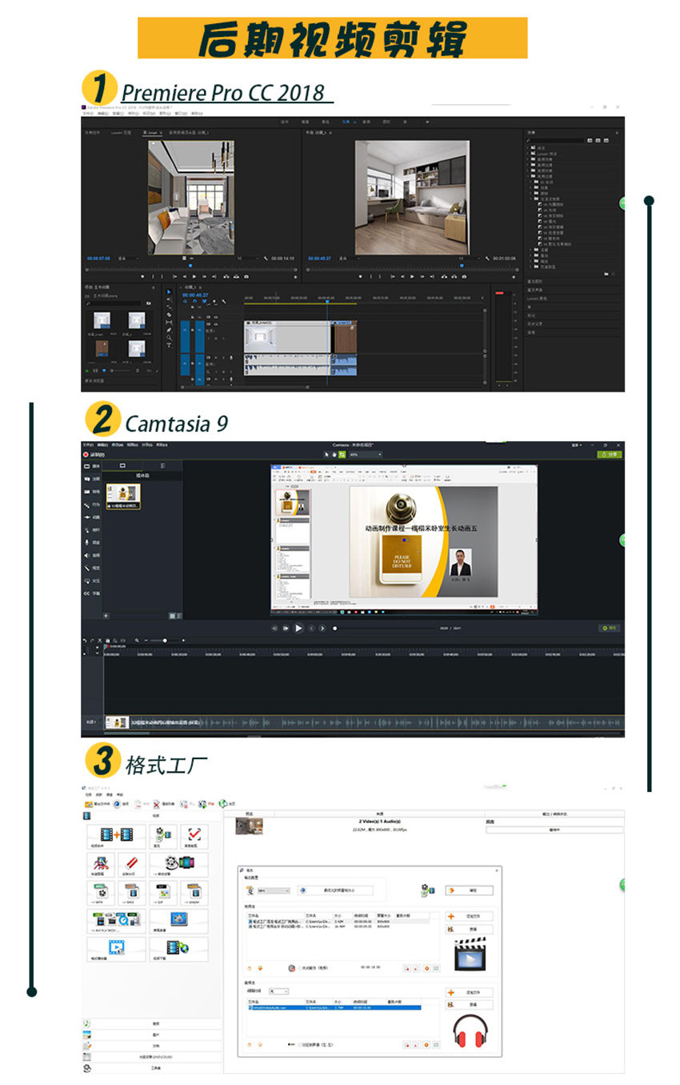This screenshot has width=680, height=1085.
Task: Open the 任务 menu in Format Factory
Action: coord(87,794)
